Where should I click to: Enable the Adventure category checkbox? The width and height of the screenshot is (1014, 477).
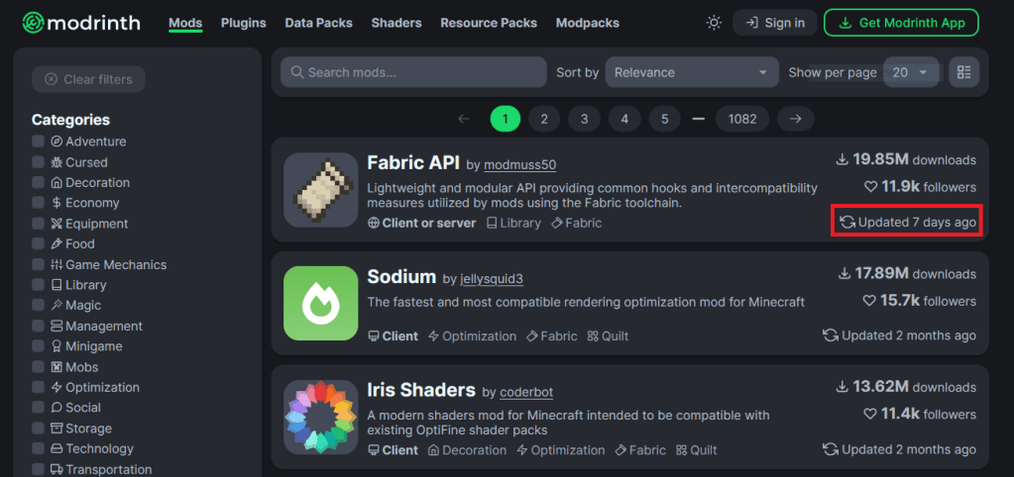click(39, 142)
